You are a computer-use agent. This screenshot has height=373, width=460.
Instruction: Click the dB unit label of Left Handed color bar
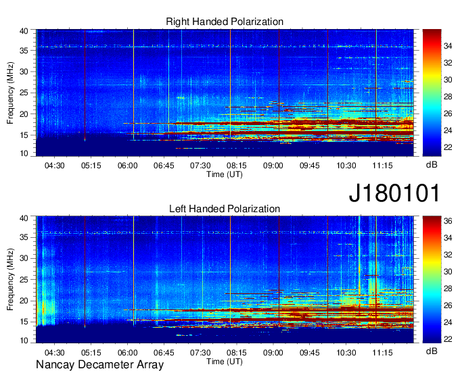[432, 351]
